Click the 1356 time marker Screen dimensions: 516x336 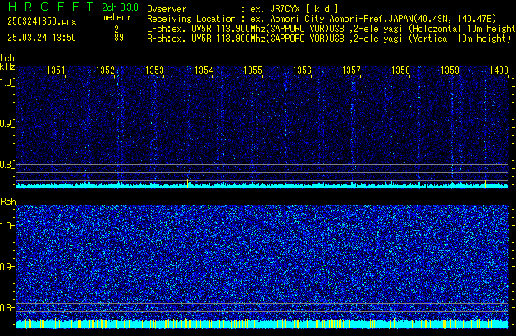coord(302,70)
